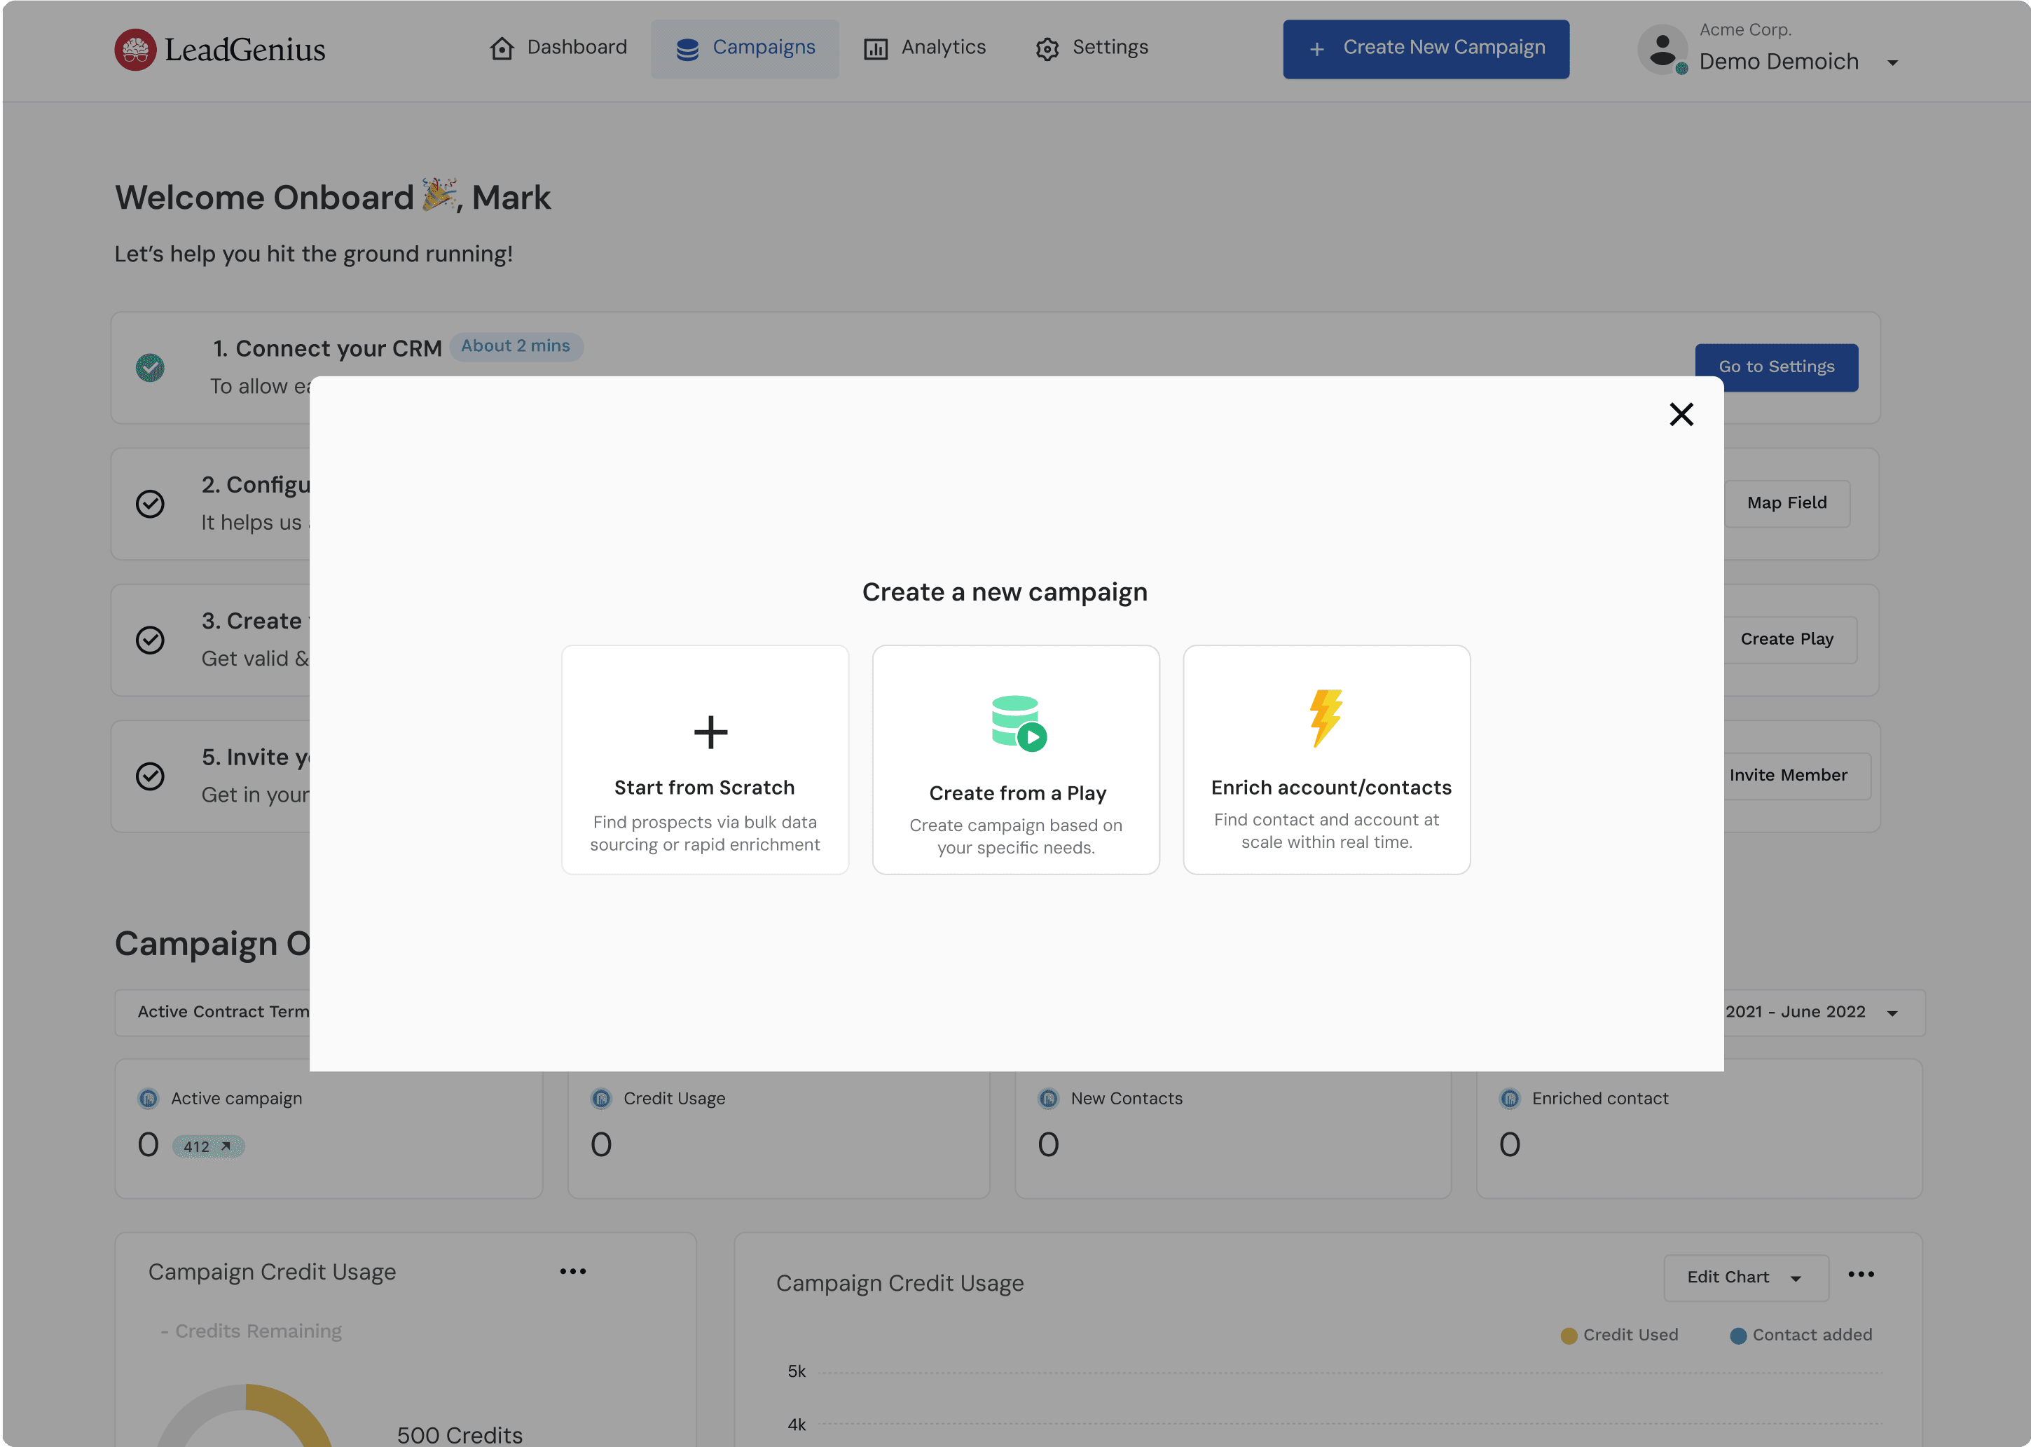Viewport: 2031px width, 1447px height.
Task: Click the LeadGenius brain logo icon
Action: coord(135,50)
